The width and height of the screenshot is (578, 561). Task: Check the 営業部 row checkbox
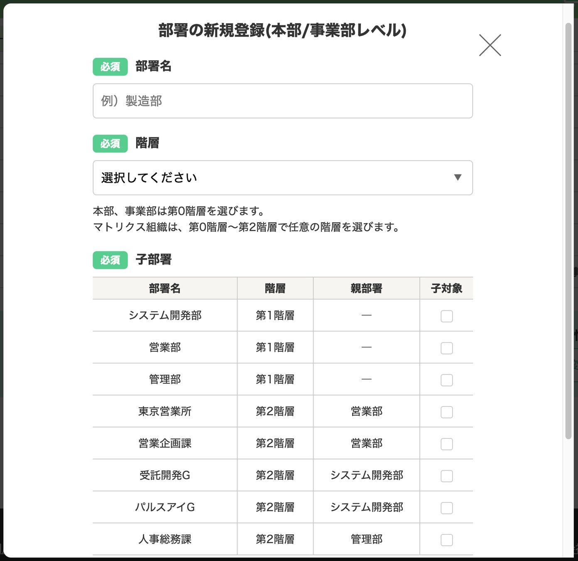446,348
